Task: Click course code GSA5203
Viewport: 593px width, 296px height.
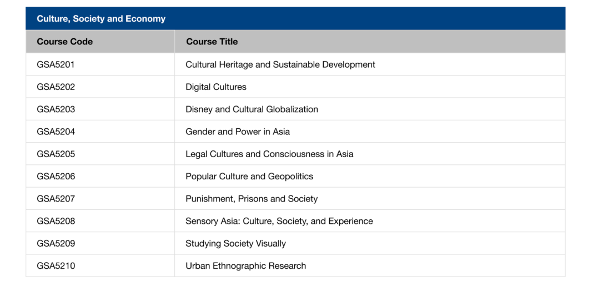Action: pos(56,109)
